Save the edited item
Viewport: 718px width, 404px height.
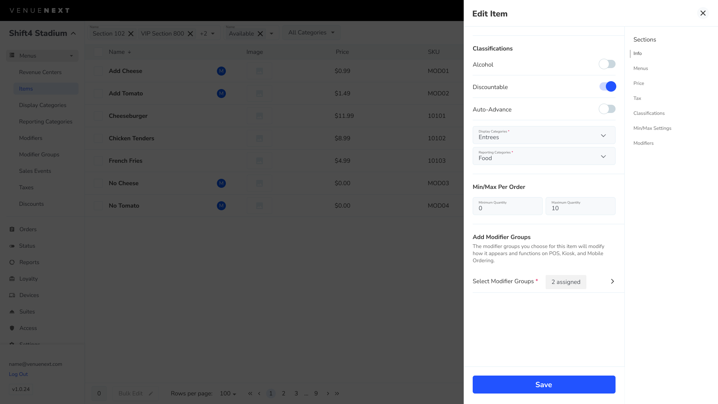tap(544, 384)
